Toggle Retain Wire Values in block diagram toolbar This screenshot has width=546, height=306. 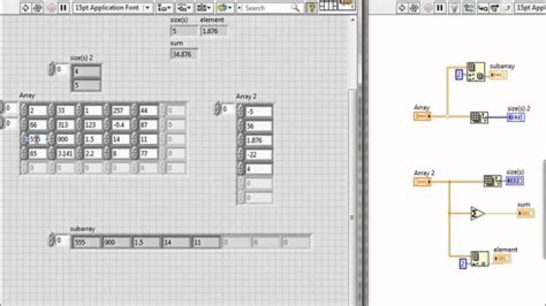click(469, 8)
